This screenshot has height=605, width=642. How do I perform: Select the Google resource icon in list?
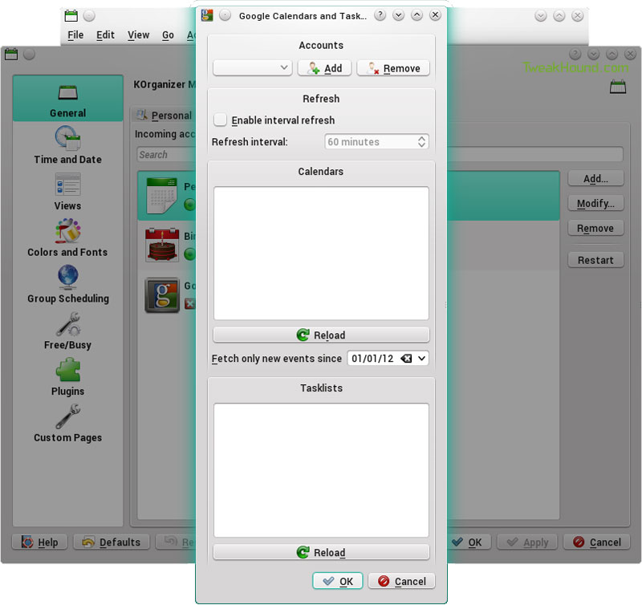[162, 295]
